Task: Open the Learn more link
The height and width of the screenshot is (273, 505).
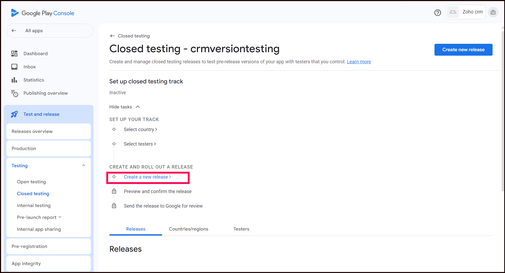Action: pos(359,62)
